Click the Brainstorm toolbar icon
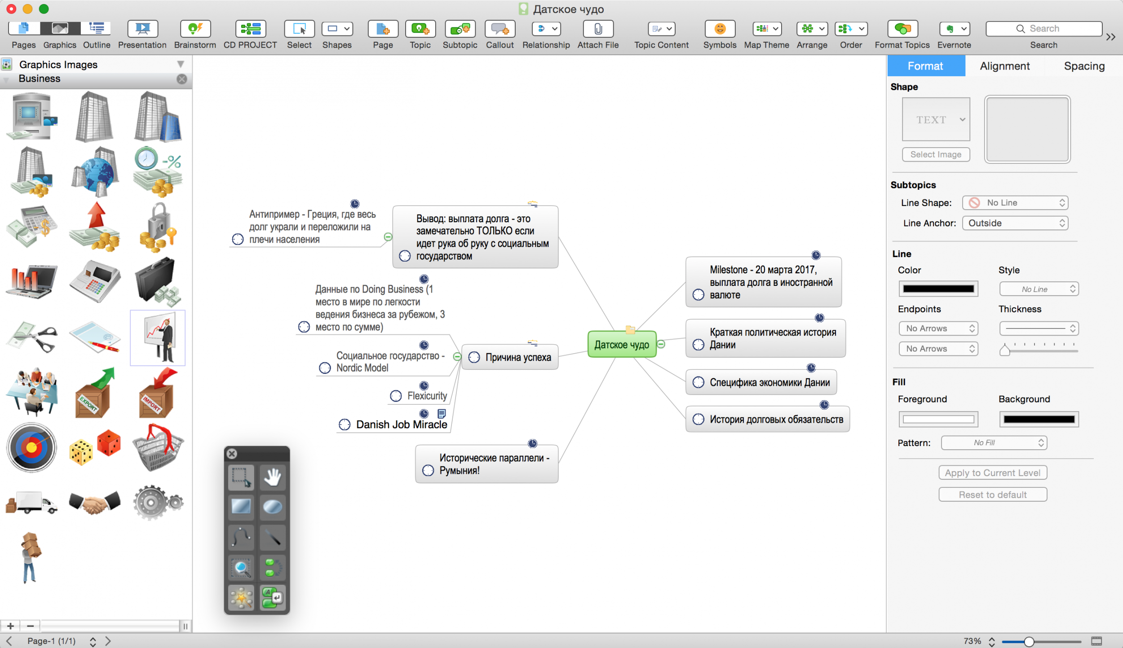Image resolution: width=1123 pixels, height=648 pixels. [x=195, y=29]
